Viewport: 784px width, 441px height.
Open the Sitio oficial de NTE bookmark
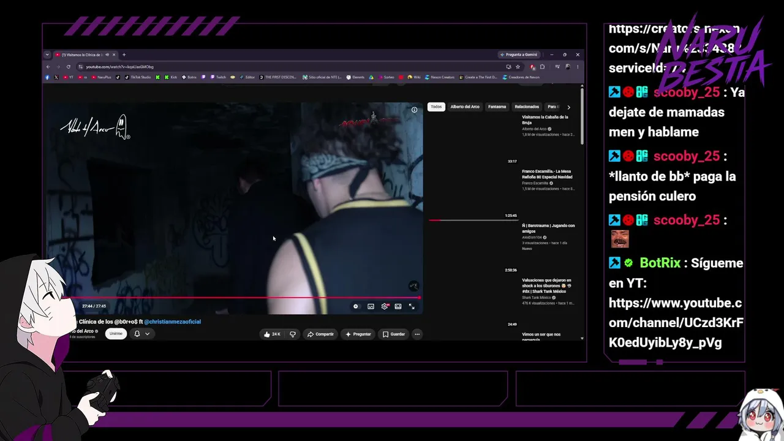click(322, 77)
